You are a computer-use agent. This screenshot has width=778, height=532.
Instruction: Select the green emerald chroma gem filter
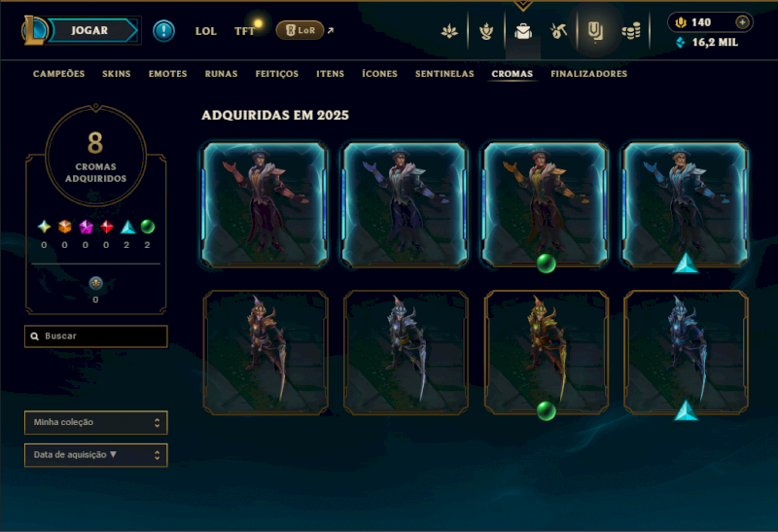pyautogui.click(x=148, y=227)
